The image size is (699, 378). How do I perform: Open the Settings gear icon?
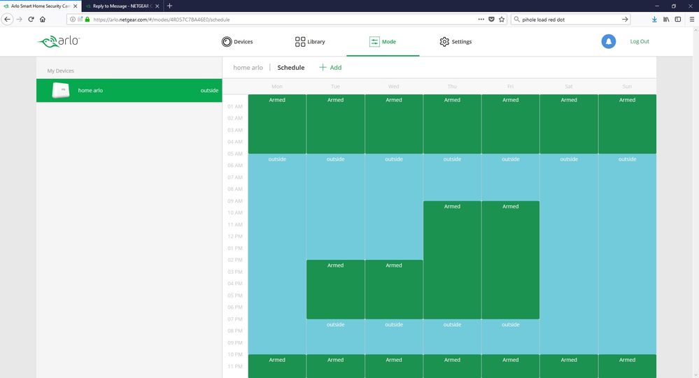[444, 41]
